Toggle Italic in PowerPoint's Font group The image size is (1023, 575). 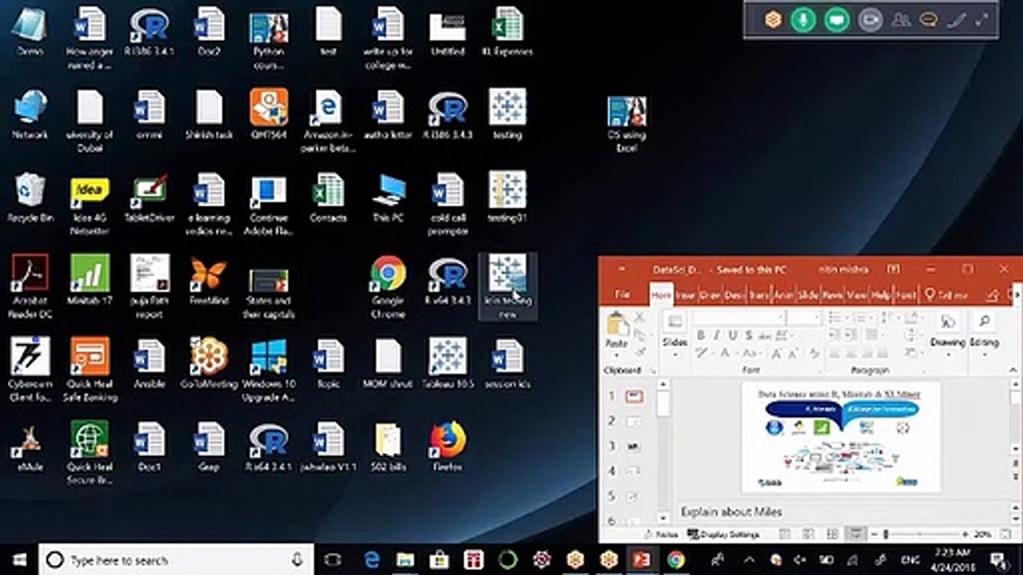[717, 335]
